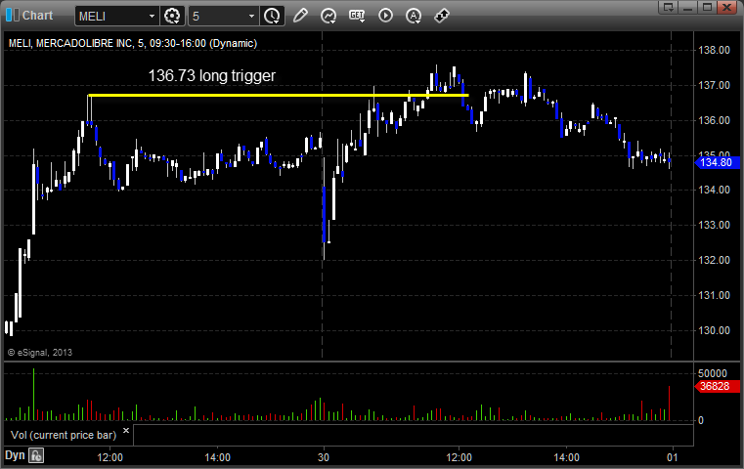The image size is (744, 469).
Task: Click the bar replay play icon
Action: tap(385, 16)
